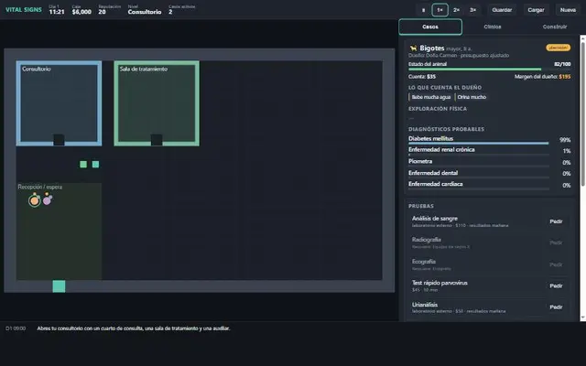Viewport: 586px width, 366px height.
Task: Click the Test rápido parvovirus name
Action: (439, 283)
